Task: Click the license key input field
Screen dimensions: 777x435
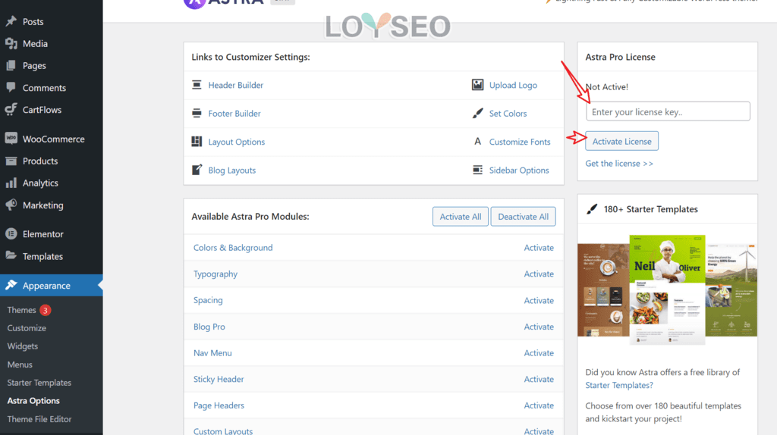Action: (x=668, y=111)
